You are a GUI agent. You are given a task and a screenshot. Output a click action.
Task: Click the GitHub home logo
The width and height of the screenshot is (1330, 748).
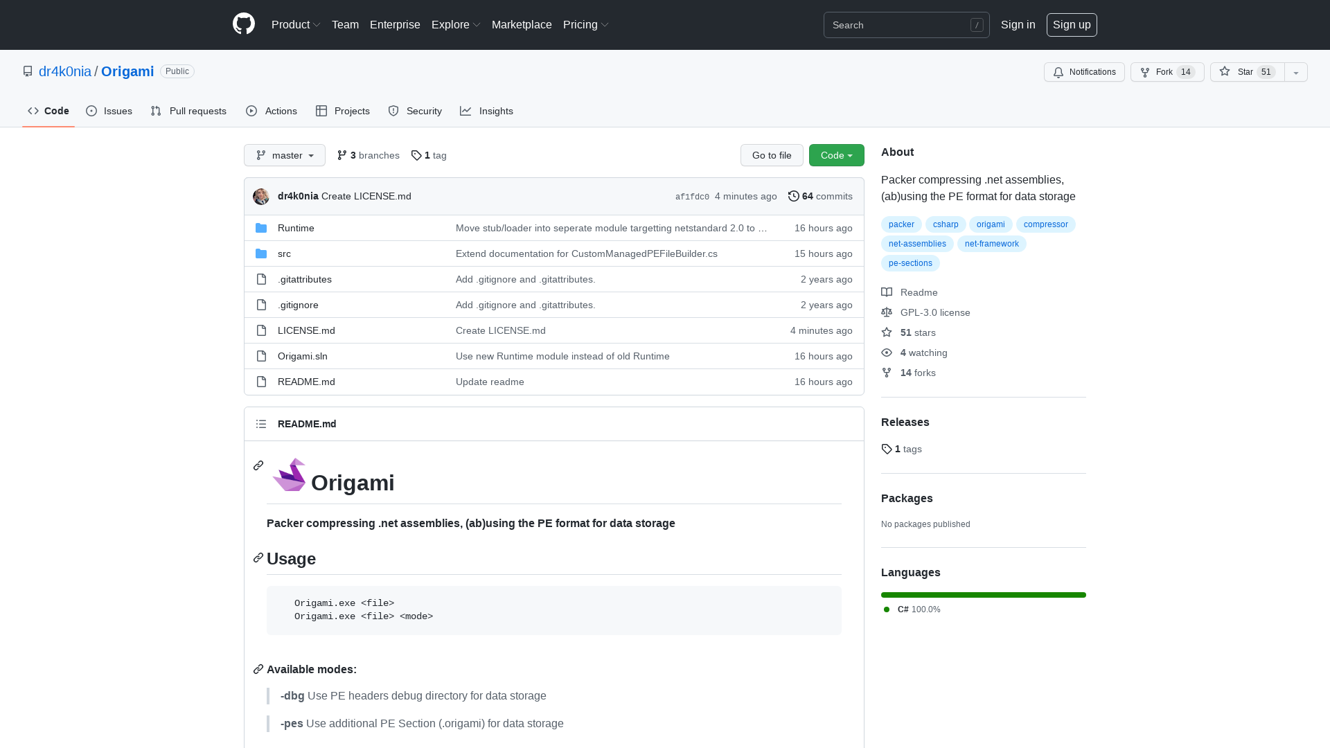click(x=243, y=24)
